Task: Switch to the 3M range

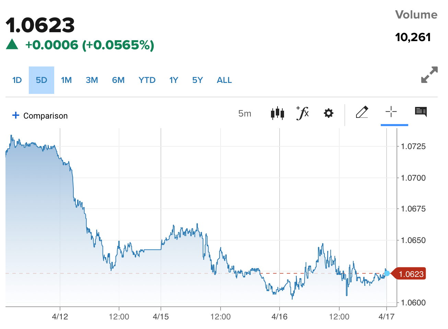Action: point(92,80)
